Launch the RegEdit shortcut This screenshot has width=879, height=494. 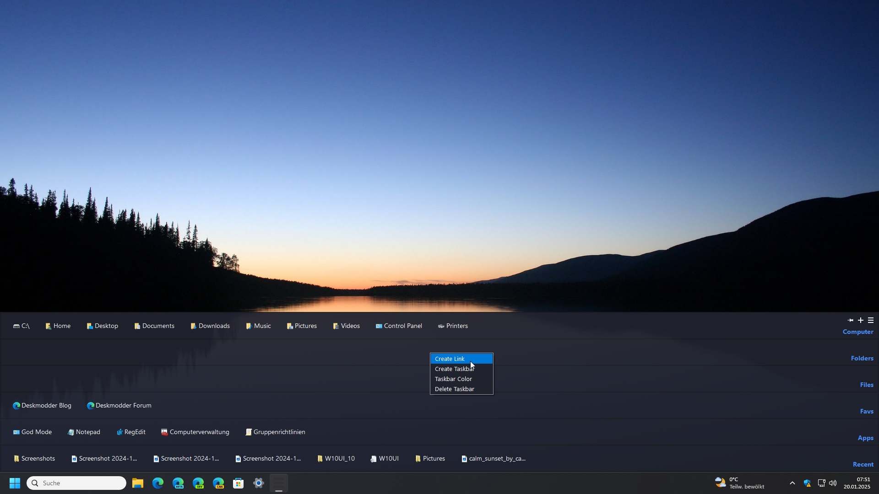tap(131, 432)
